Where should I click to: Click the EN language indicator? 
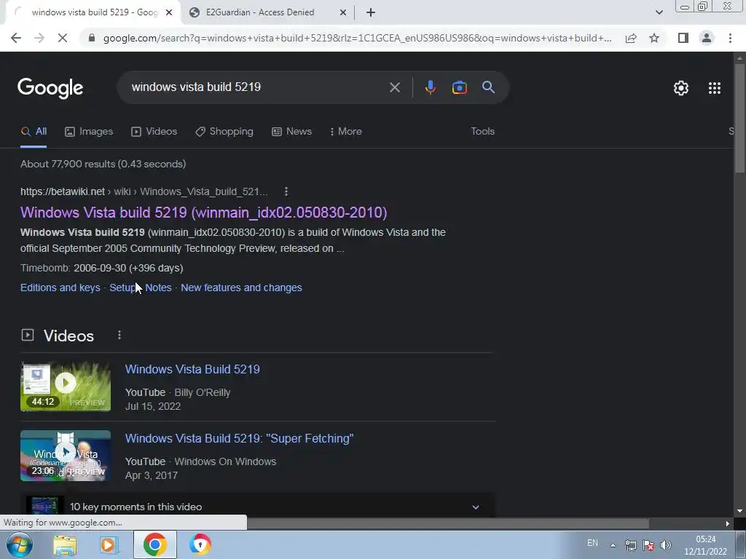(x=592, y=543)
